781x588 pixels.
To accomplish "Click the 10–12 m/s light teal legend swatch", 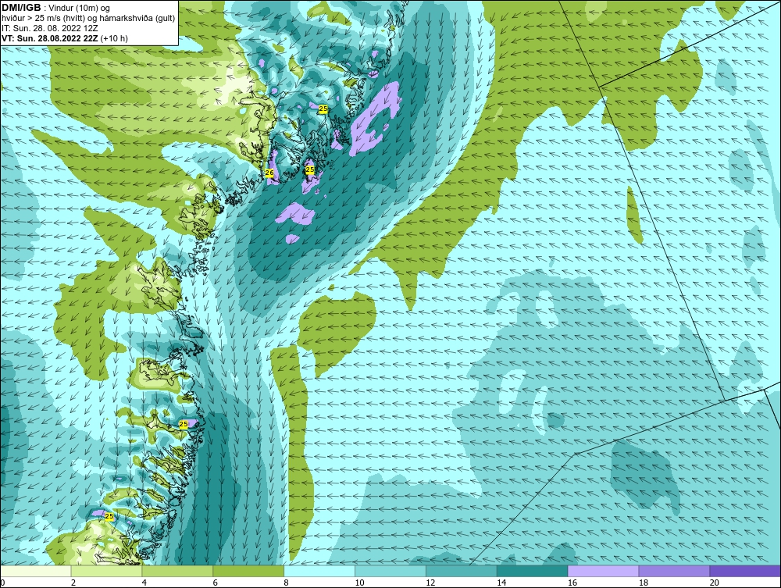I will (x=390, y=571).
